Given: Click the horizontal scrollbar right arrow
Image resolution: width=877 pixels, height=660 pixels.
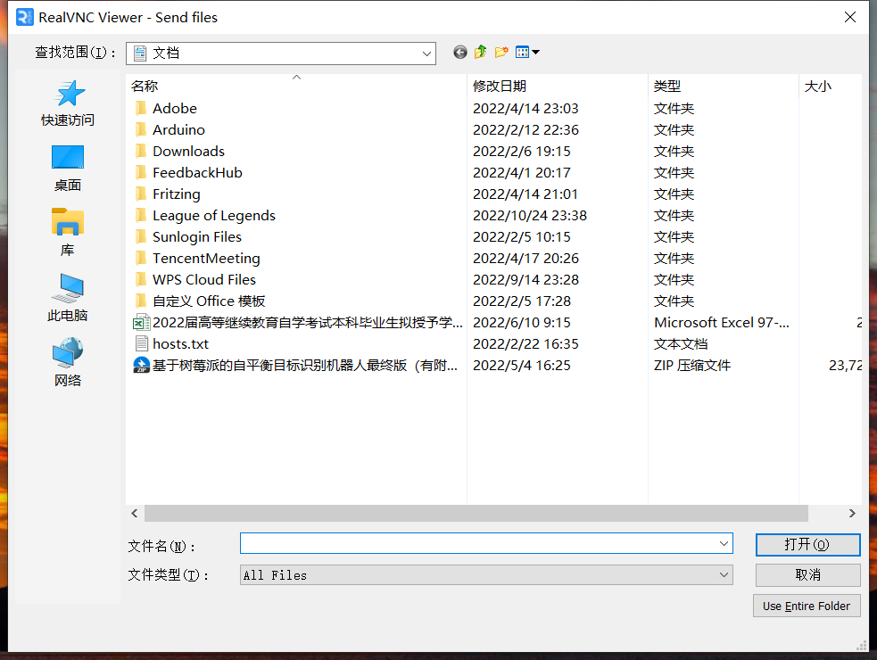Looking at the screenshot, I should click(x=852, y=514).
